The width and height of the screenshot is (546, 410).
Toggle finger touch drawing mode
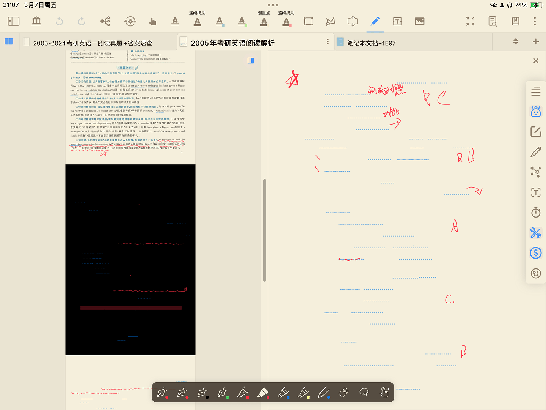(384, 393)
